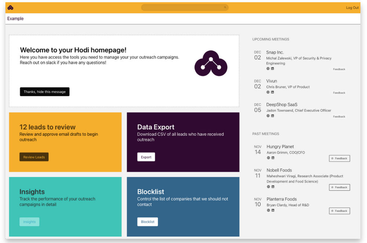Click Log Out in the top bar
Viewport: 367px width, 243px height.
point(352,7)
